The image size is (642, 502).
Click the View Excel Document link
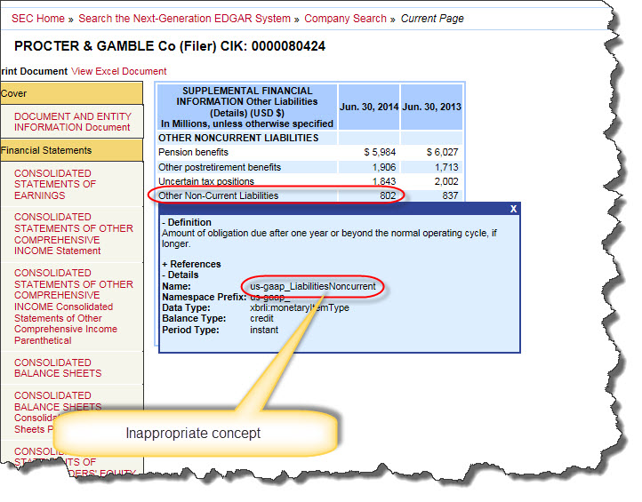[119, 71]
